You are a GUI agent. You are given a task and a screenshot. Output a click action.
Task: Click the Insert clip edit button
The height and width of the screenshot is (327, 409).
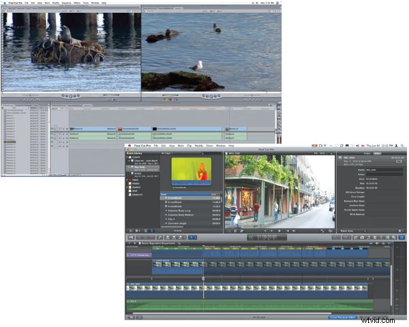pyautogui.click(x=174, y=238)
